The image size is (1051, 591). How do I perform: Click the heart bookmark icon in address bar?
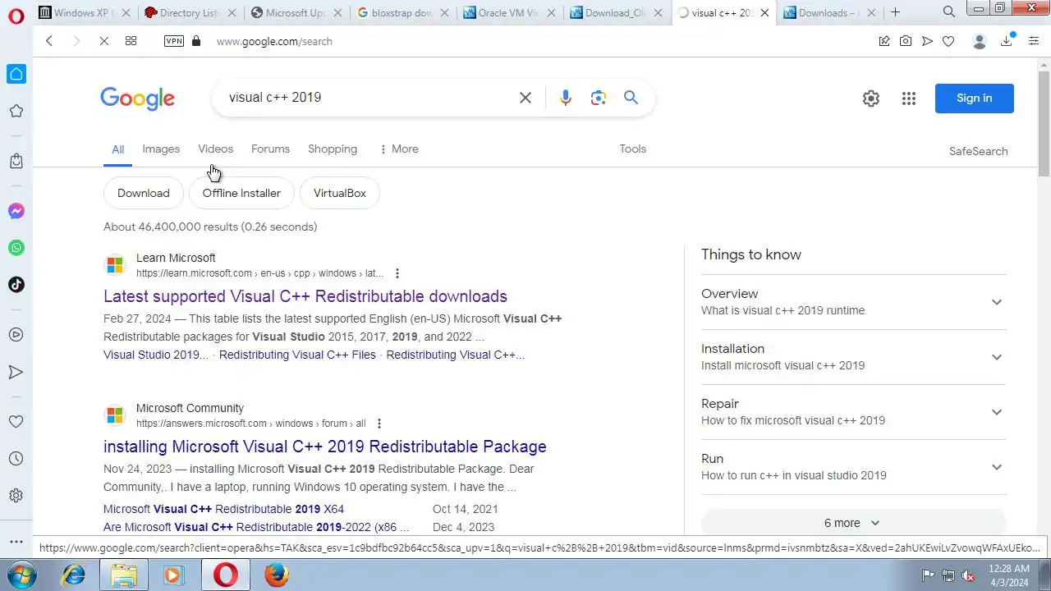(948, 41)
